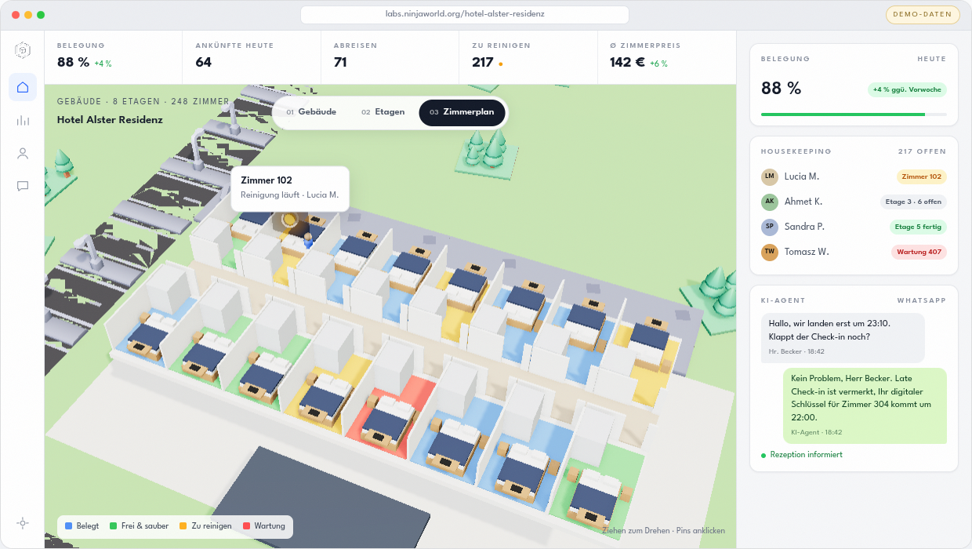Click the LM avatar for Lucia M.
Screen dimensions: 972x549
pos(770,176)
